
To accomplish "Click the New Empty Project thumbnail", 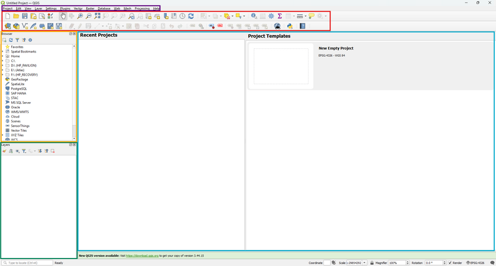I will point(281,66).
